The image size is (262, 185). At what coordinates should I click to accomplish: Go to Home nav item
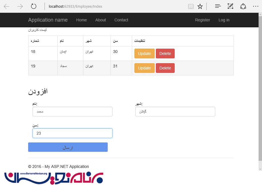pos(82,20)
